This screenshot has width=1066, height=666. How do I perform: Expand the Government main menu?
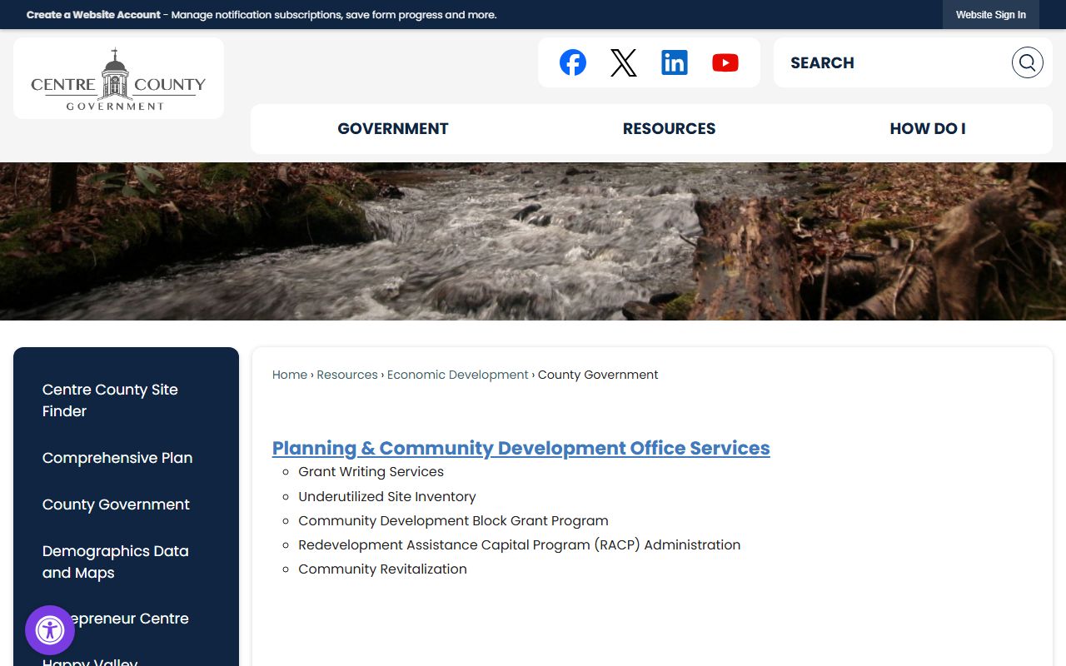coord(392,129)
